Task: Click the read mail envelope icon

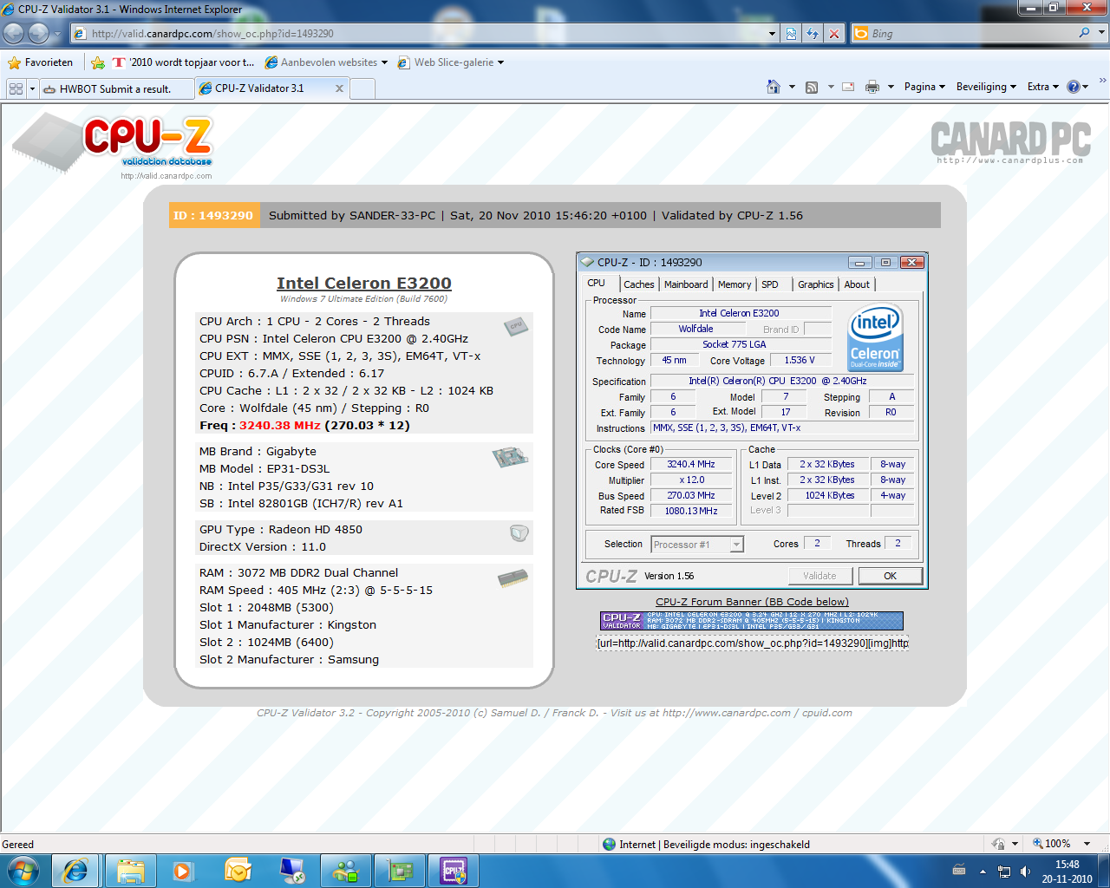Action: click(x=848, y=87)
